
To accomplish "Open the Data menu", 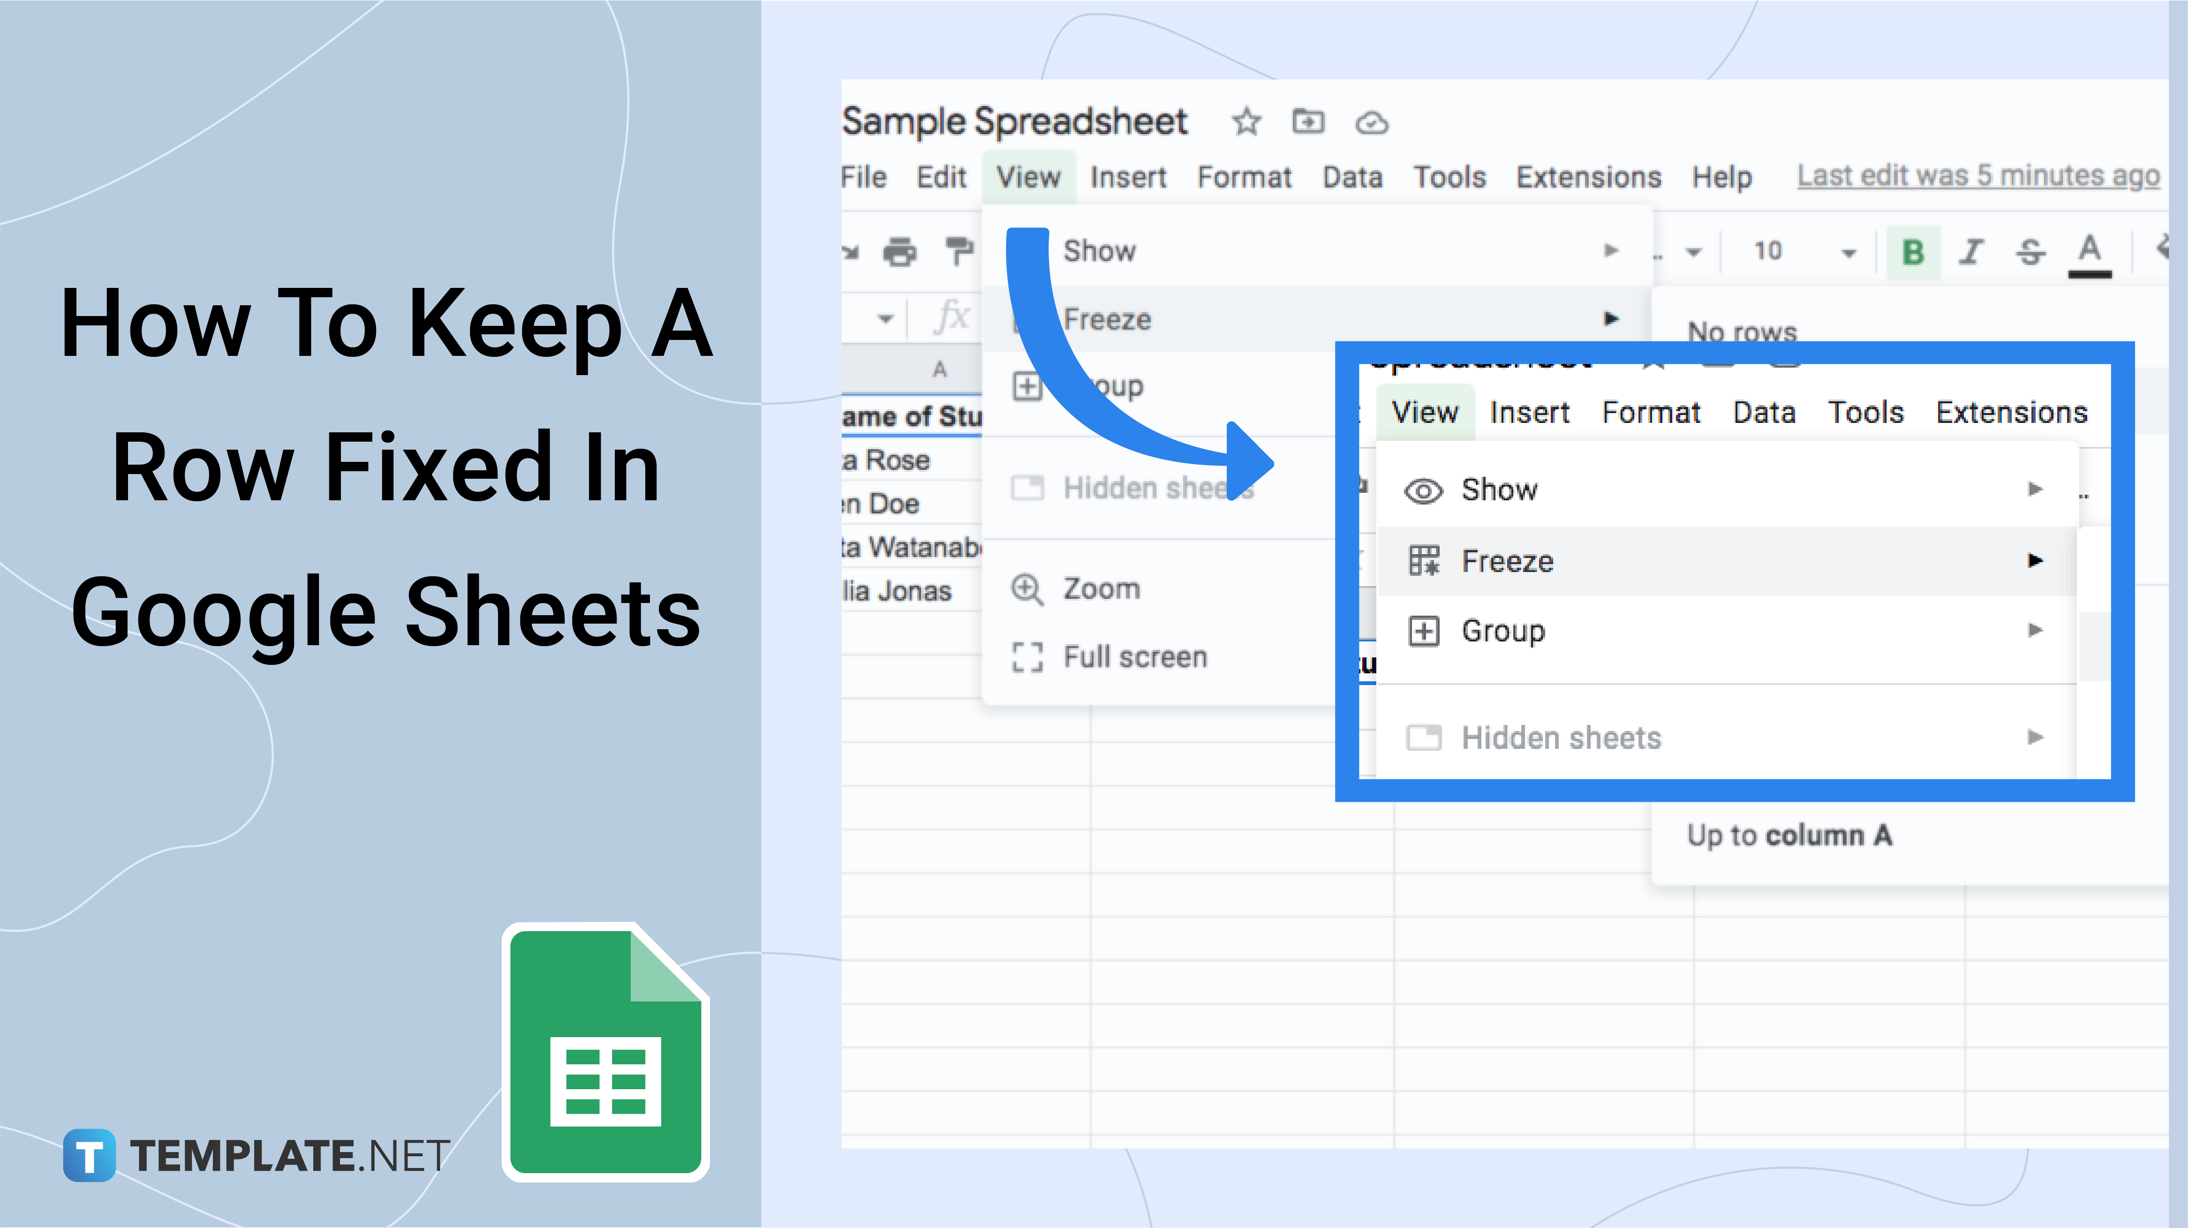I will coord(1353,177).
